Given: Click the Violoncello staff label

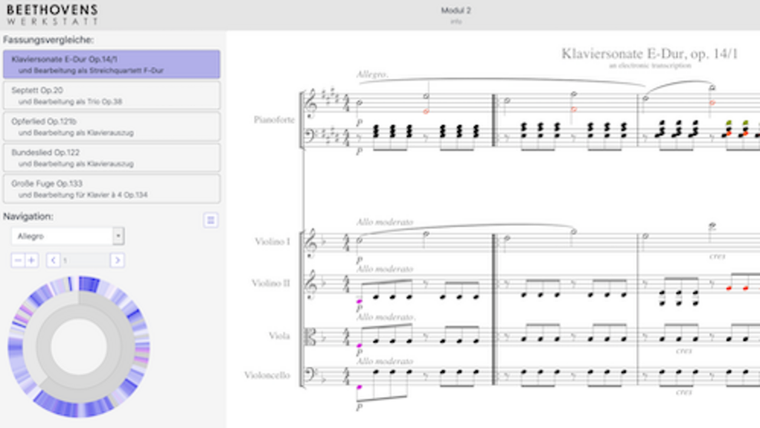Looking at the screenshot, I should [x=267, y=375].
